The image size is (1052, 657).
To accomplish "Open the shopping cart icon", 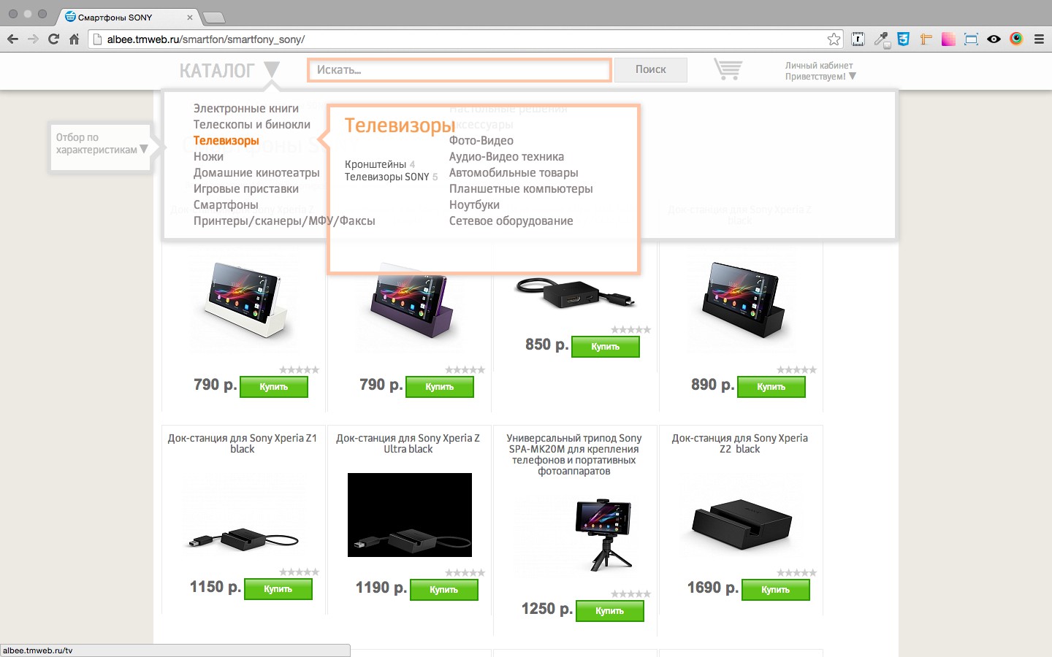I will [728, 69].
